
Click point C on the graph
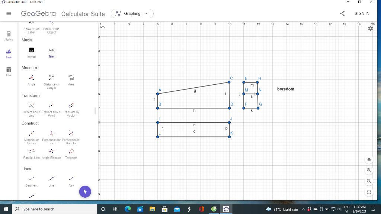coord(229,82)
